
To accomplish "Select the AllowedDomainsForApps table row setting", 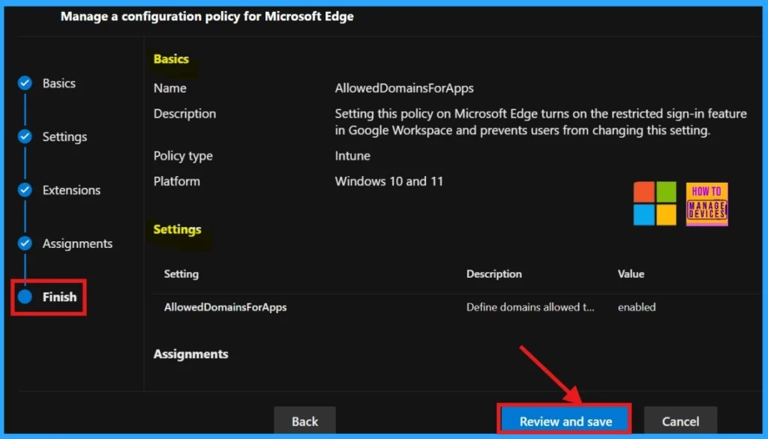I will [225, 307].
